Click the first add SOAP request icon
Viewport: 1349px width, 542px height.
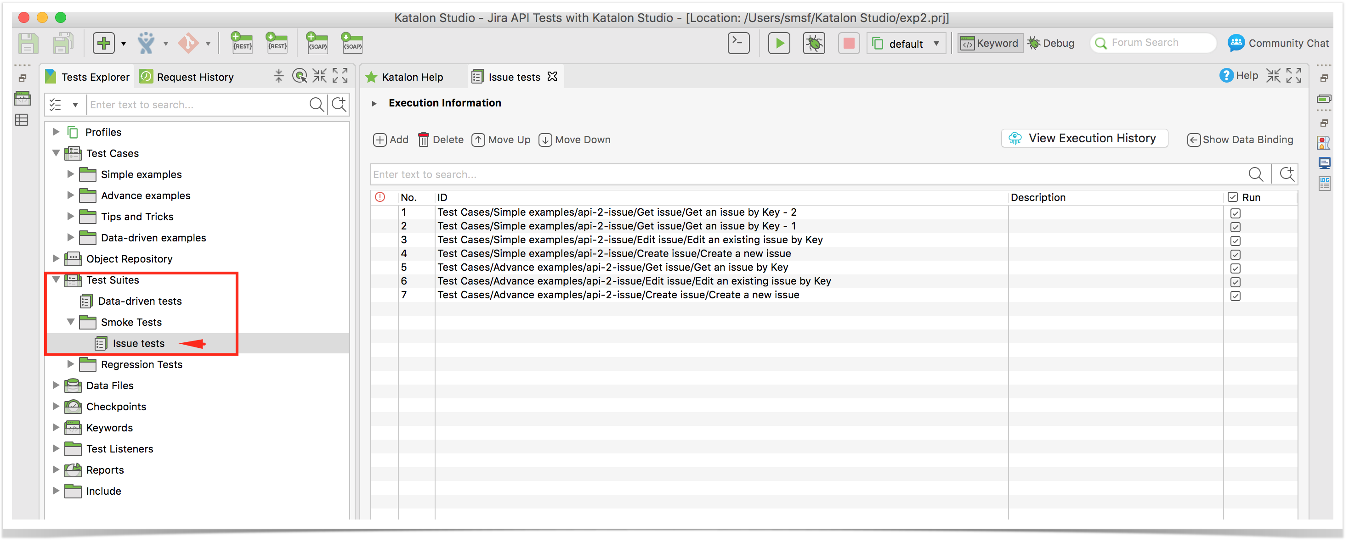317,44
